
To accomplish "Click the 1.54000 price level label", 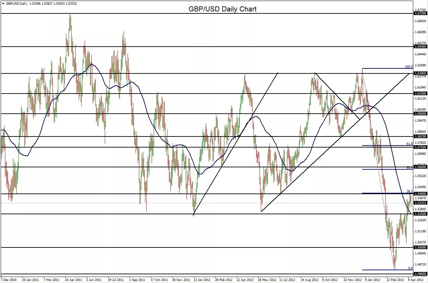I will (420, 194).
